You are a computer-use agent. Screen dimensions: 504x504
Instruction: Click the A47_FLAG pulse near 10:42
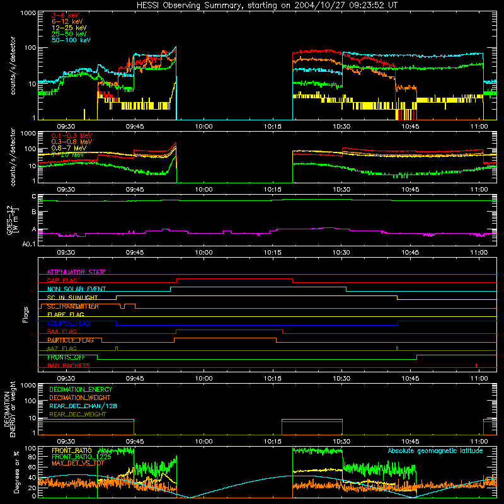coord(398,348)
